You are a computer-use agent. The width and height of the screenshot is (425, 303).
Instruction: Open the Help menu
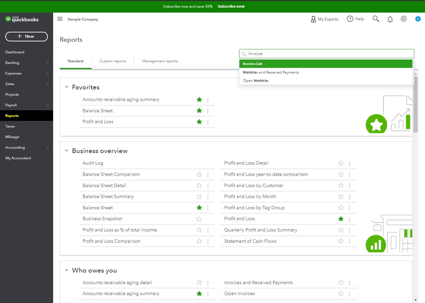(356, 19)
